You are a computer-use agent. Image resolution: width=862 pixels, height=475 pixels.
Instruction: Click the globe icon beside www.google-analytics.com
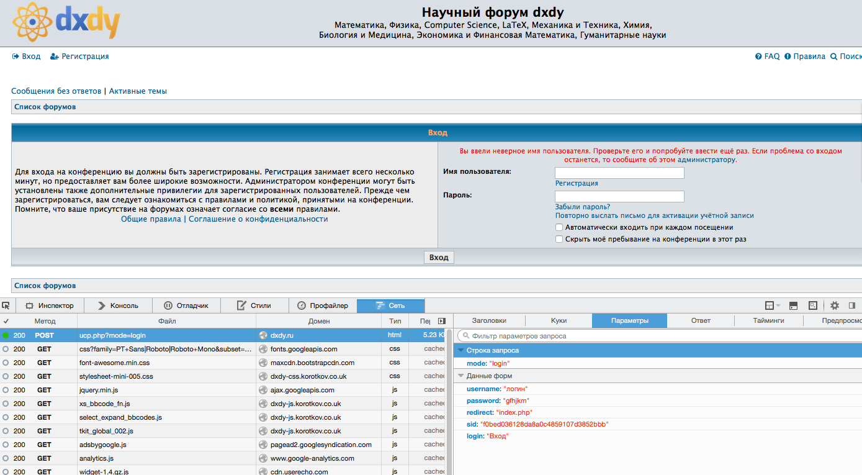[x=263, y=458]
